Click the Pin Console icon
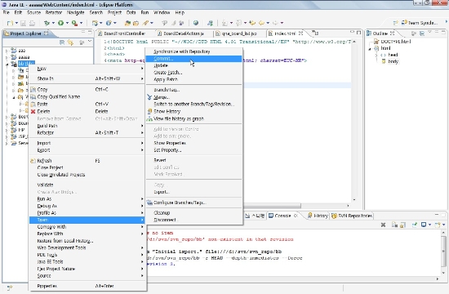The height and width of the screenshot is (294, 449). click(x=415, y=225)
